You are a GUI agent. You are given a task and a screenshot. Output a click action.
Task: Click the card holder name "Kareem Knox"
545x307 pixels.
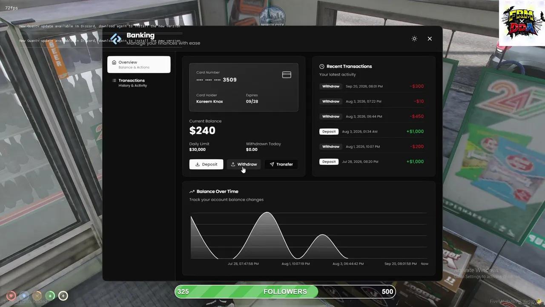click(x=209, y=101)
